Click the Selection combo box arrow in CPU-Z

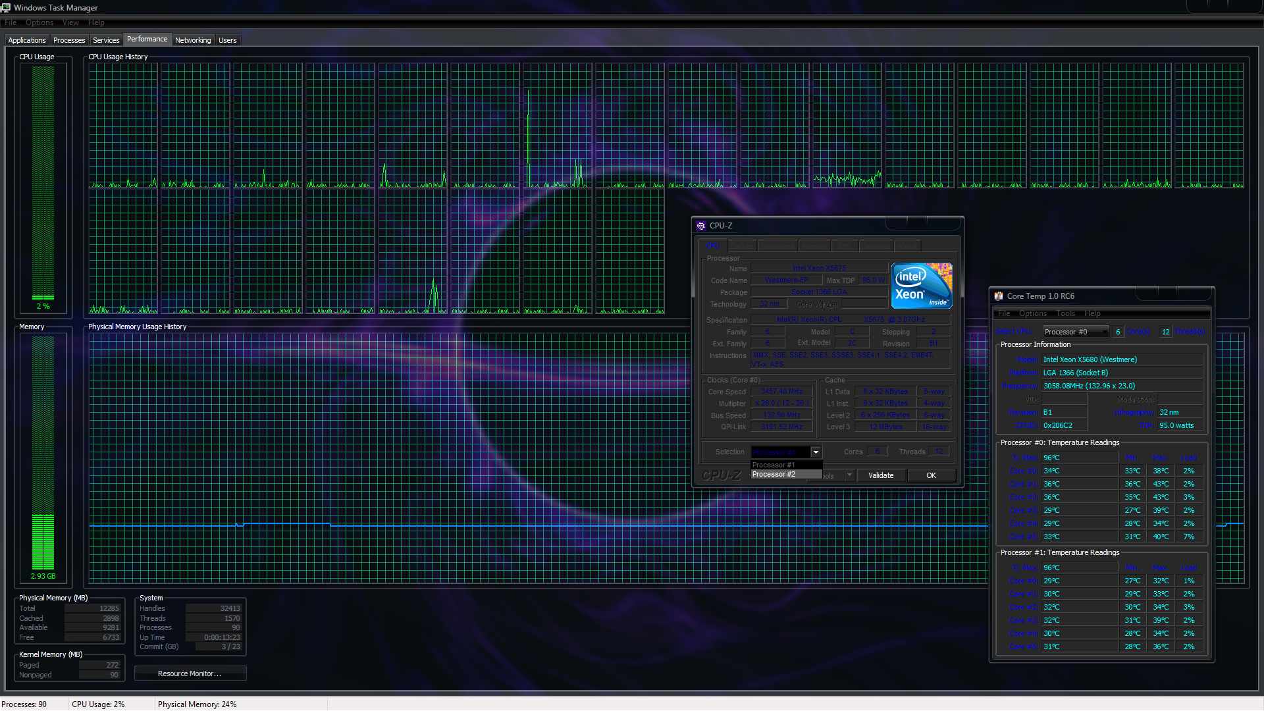(816, 452)
